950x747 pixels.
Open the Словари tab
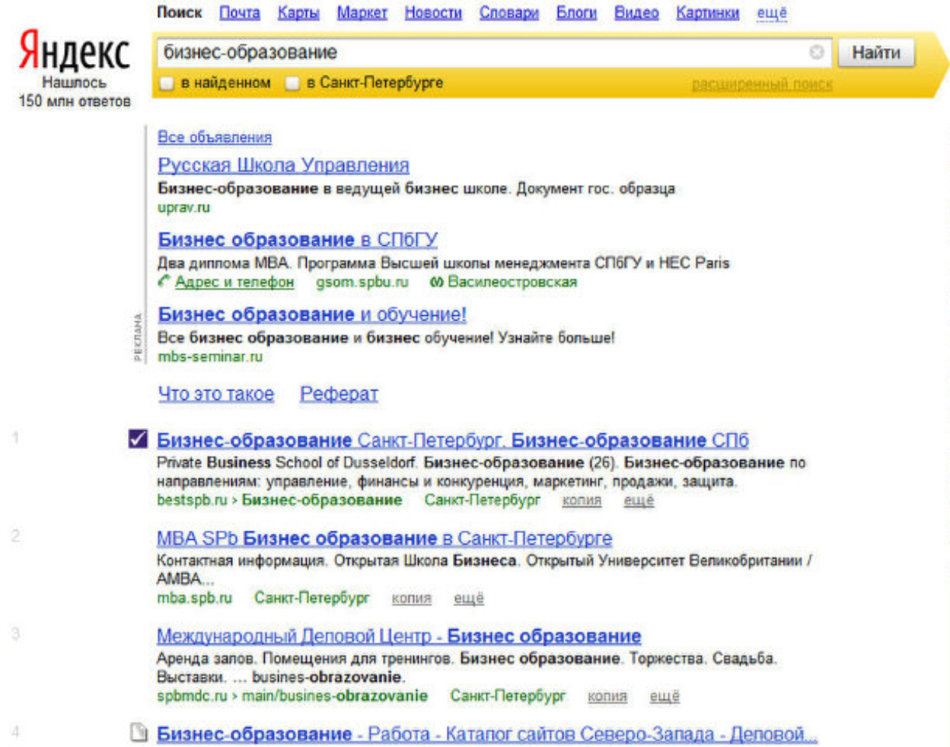click(x=508, y=13)
